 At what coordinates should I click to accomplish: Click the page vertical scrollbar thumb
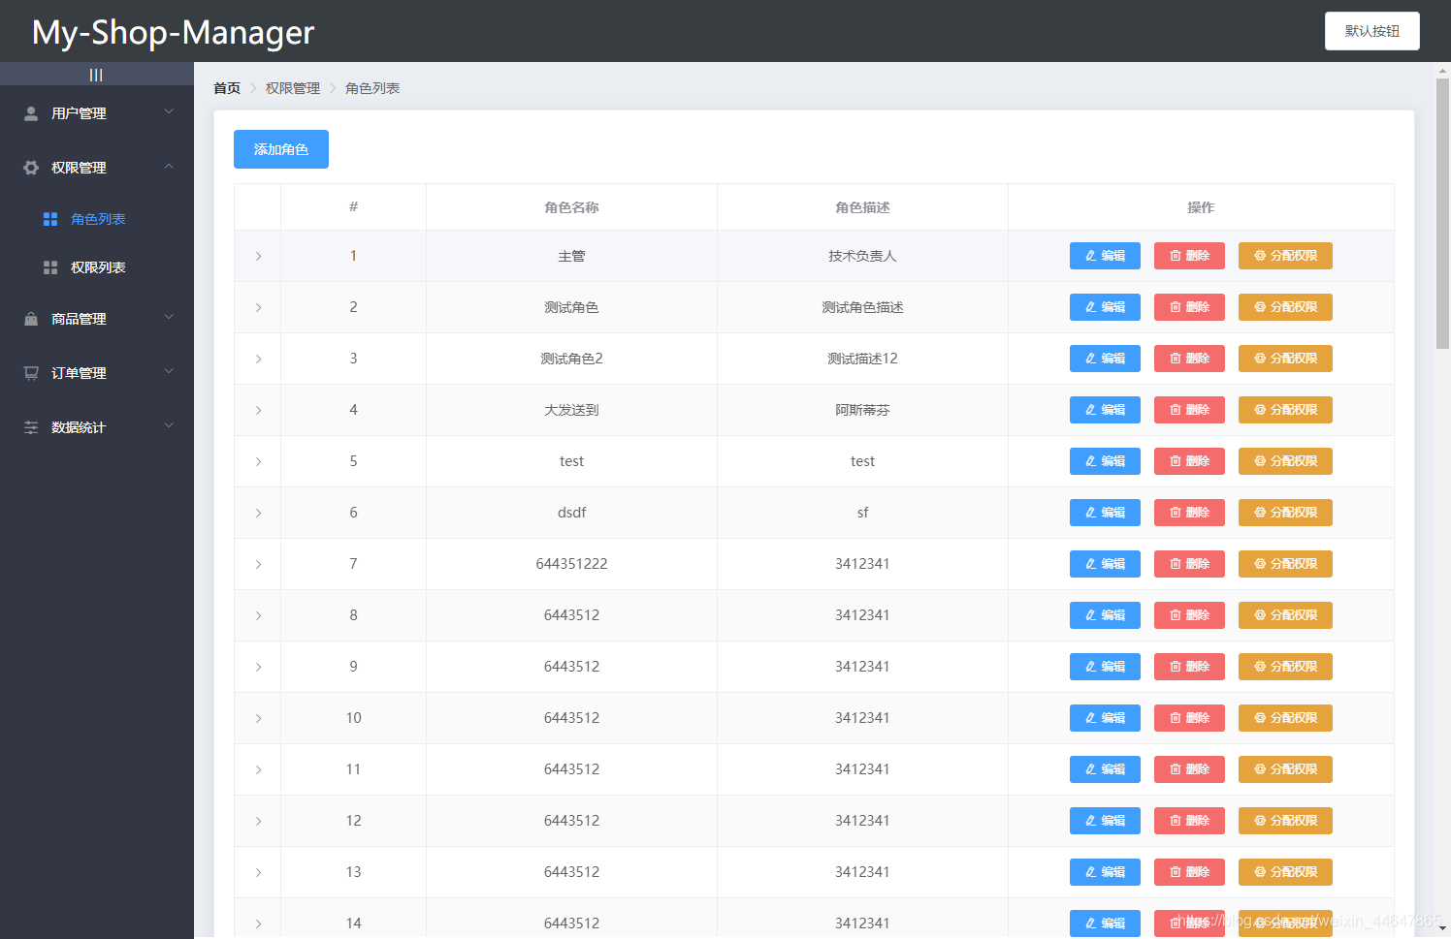coord(1442,213)
